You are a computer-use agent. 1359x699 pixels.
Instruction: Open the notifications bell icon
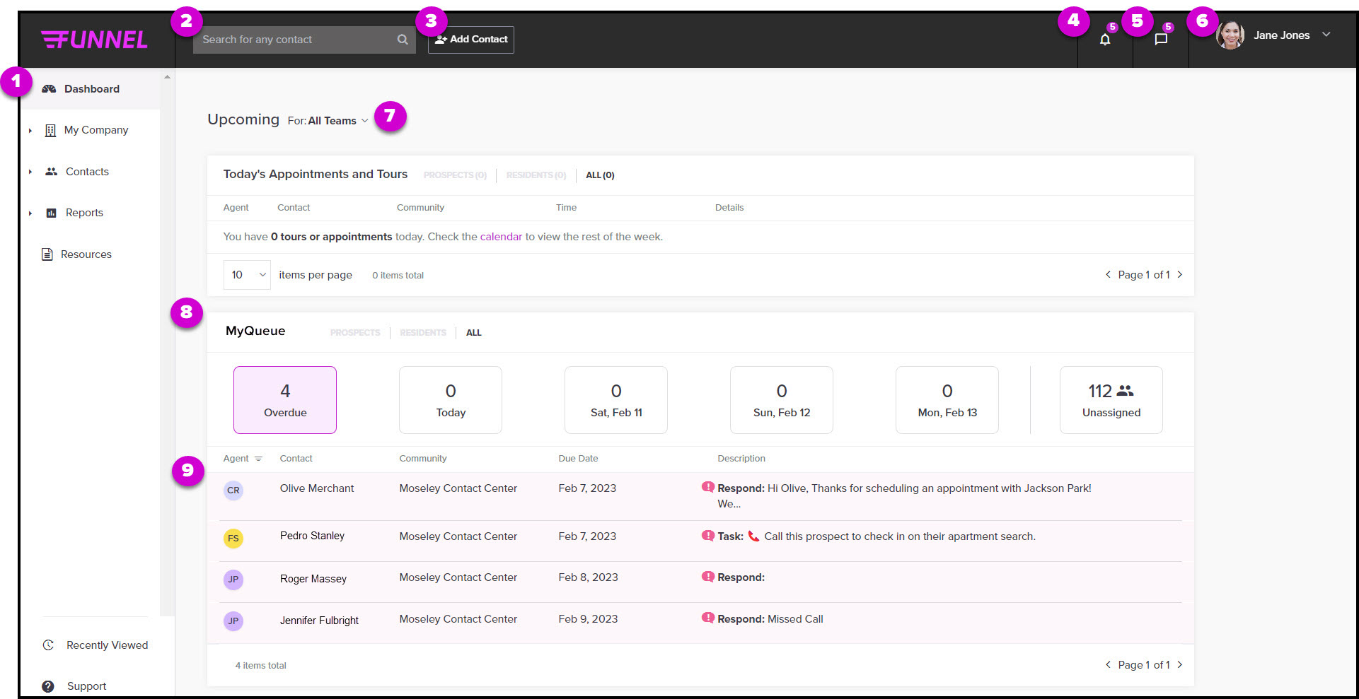(x=1104, y=40)
